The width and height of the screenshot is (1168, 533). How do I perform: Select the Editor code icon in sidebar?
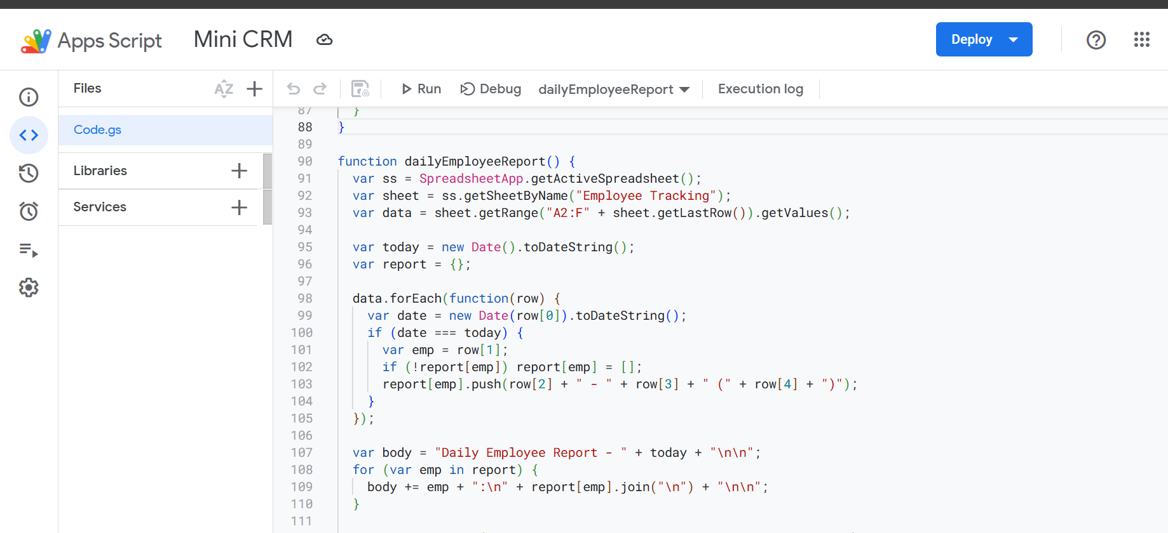pyautogui.click(x=29, y=135)
